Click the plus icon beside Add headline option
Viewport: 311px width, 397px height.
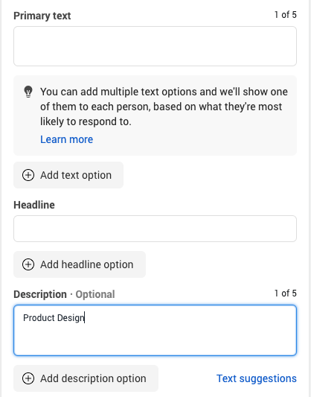(x=28, y=264)
